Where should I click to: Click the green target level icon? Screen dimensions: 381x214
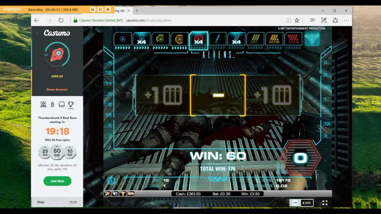pyautogui.click(x=160, y=39)
